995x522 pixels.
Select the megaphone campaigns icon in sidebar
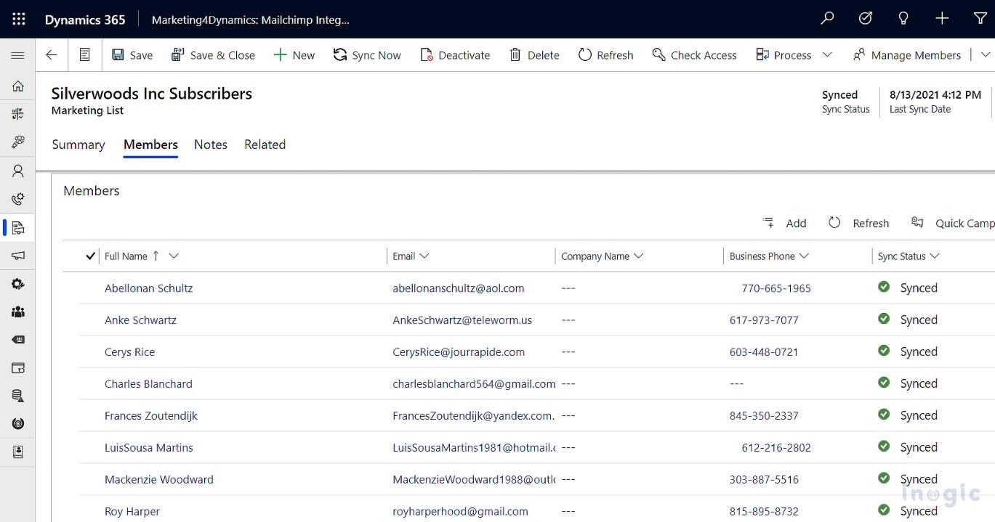(x=17, y=255)
